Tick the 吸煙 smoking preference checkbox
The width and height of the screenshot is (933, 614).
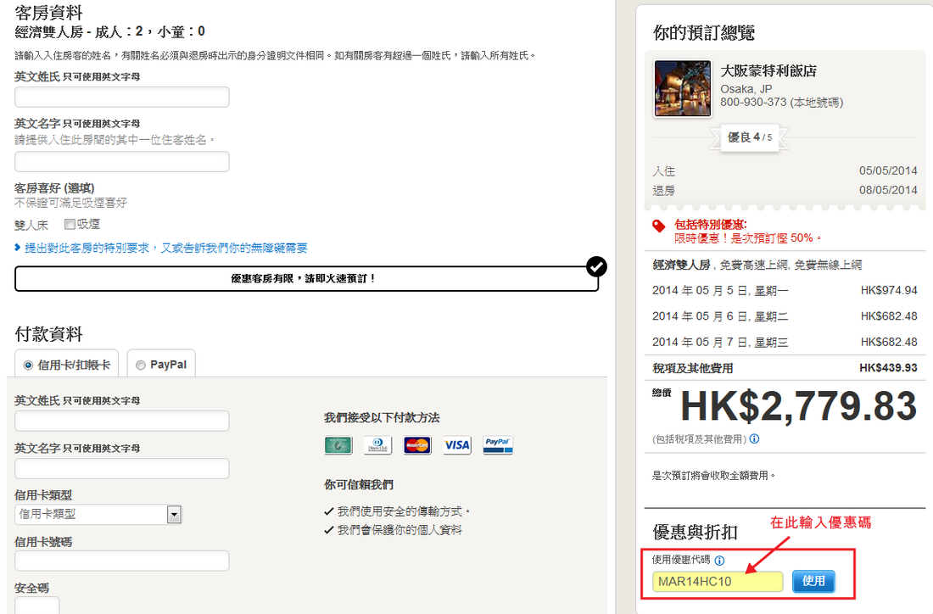click(70, 225)
